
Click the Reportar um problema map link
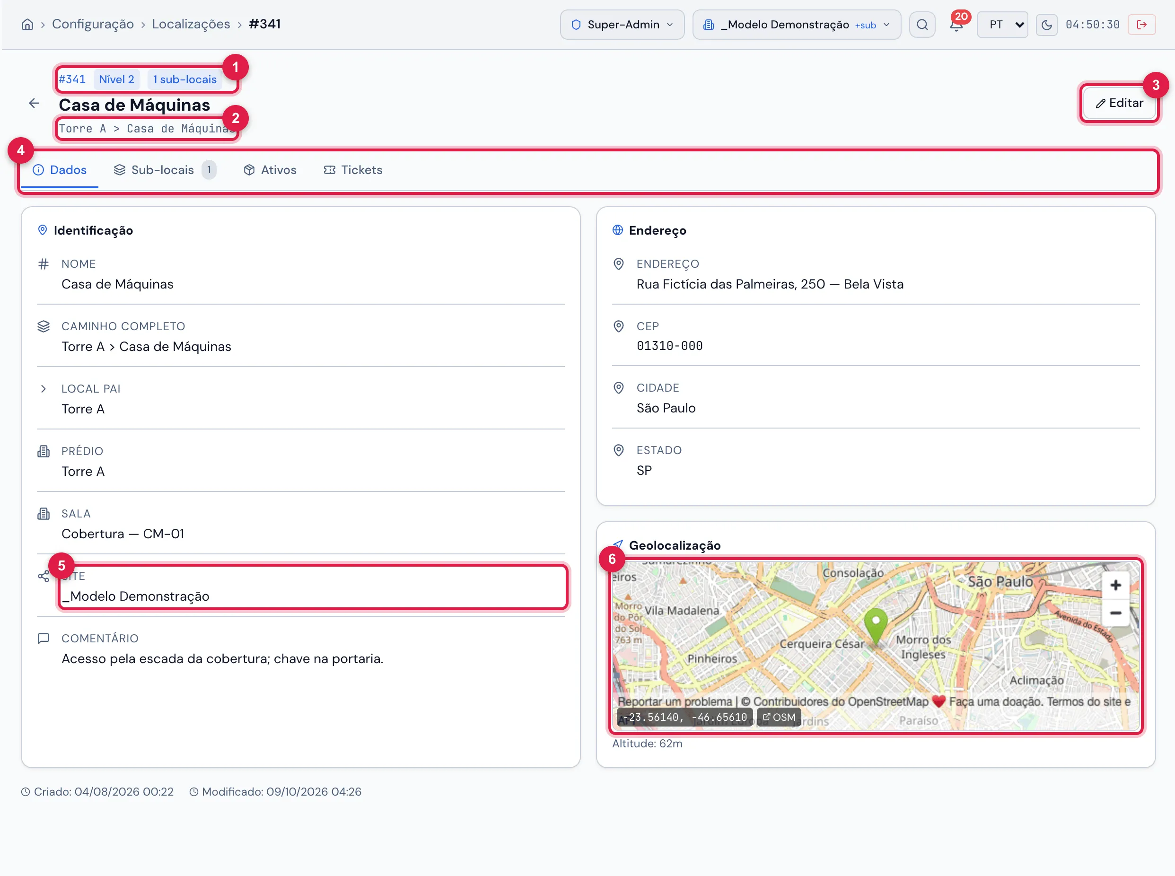coord(675,701)
